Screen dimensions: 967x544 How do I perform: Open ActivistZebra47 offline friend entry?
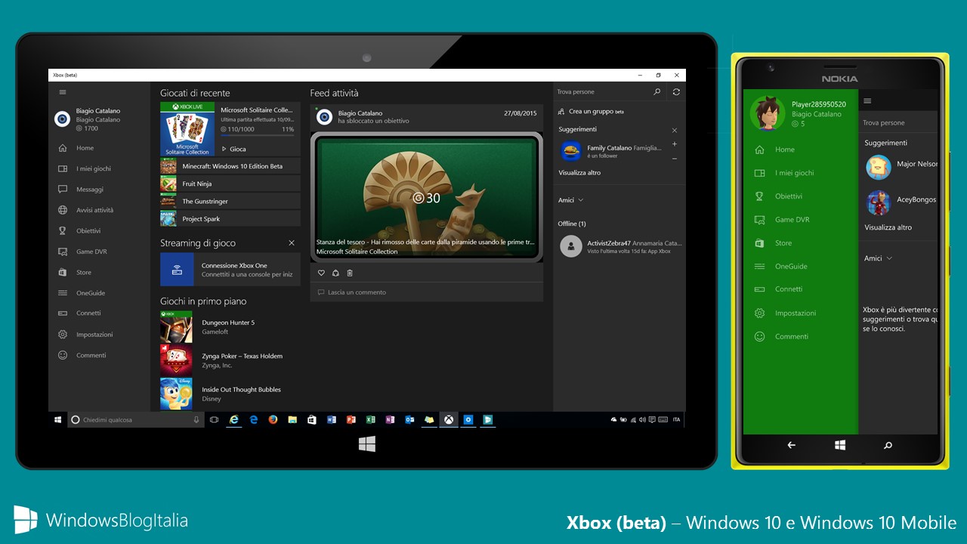point(619,246)
